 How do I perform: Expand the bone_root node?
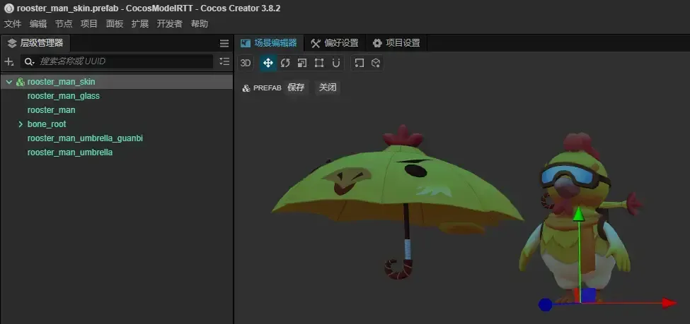21,124
